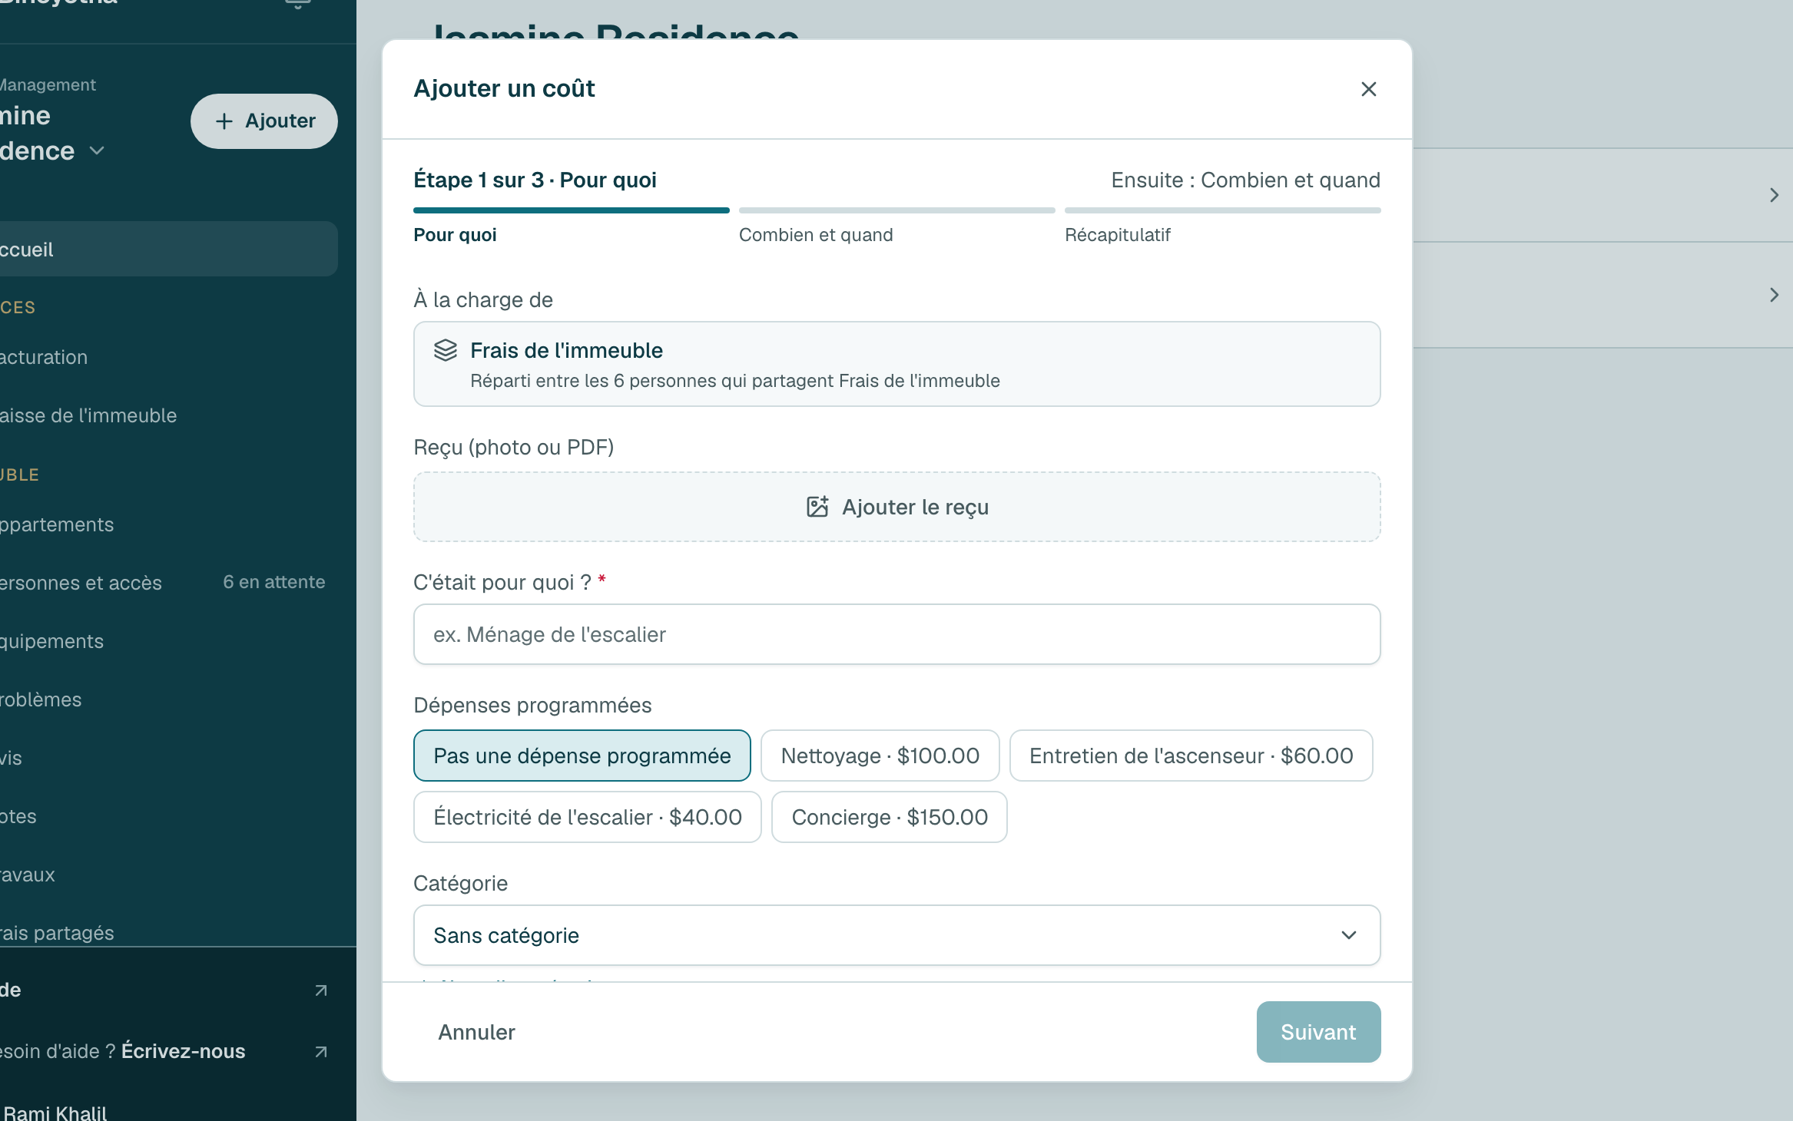Click the plus icon in Ajouter button
The image size is (1793, 1121).
tap(224, 121)
